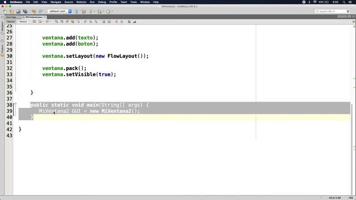Click the Bluetooth menu bar icon
This screenshot has width=356, height=200.
pyautogui.click(x=309, y=2)
